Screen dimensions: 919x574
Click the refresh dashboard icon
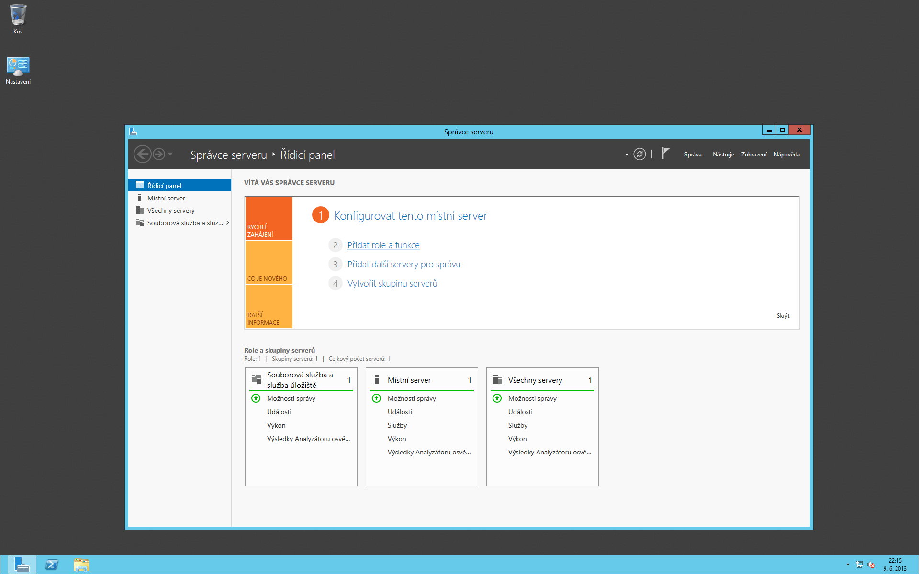point(639,154)
